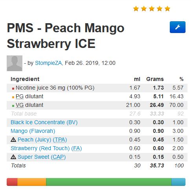This screenshot has height=191, width=191.
Task: Open Peach (Juicy) (TPA) flavor link
Action: pyautogui.click(x=42, y=140)
